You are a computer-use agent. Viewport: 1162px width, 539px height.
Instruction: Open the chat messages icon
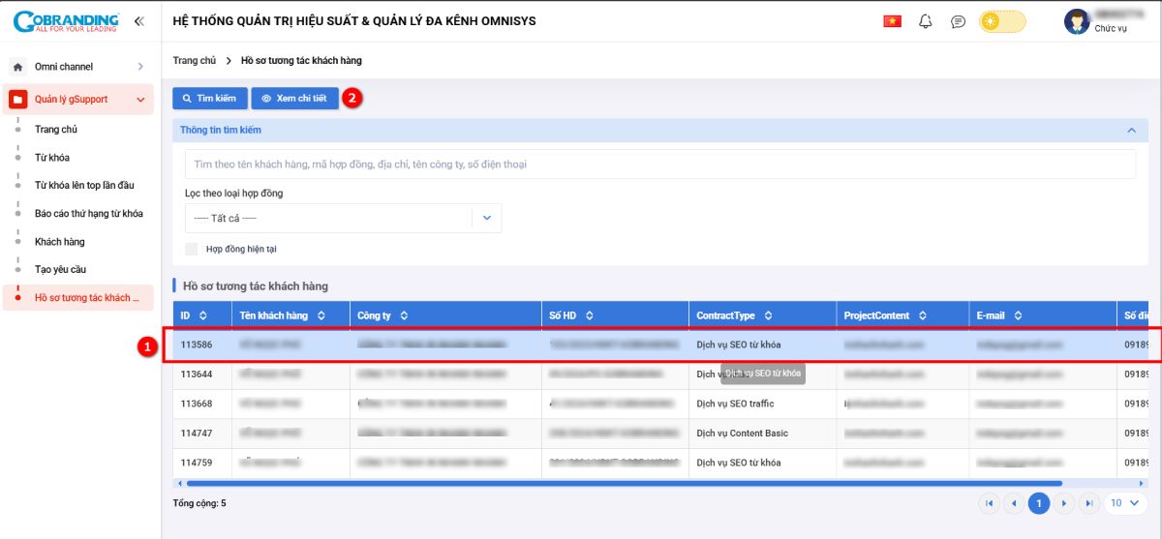pos(958,21)
